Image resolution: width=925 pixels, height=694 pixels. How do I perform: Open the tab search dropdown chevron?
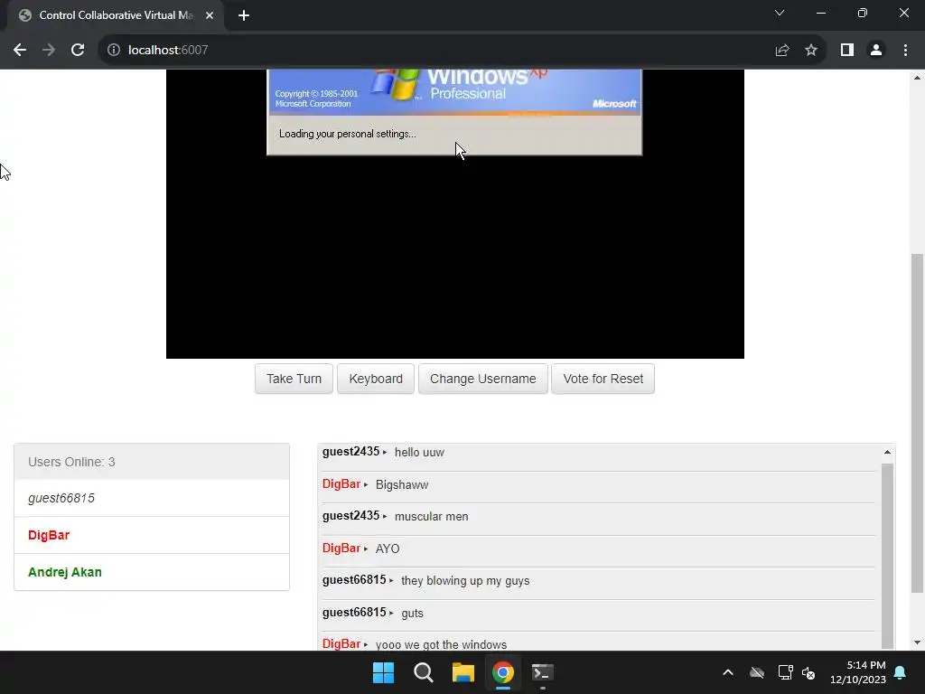coord(780,13)
